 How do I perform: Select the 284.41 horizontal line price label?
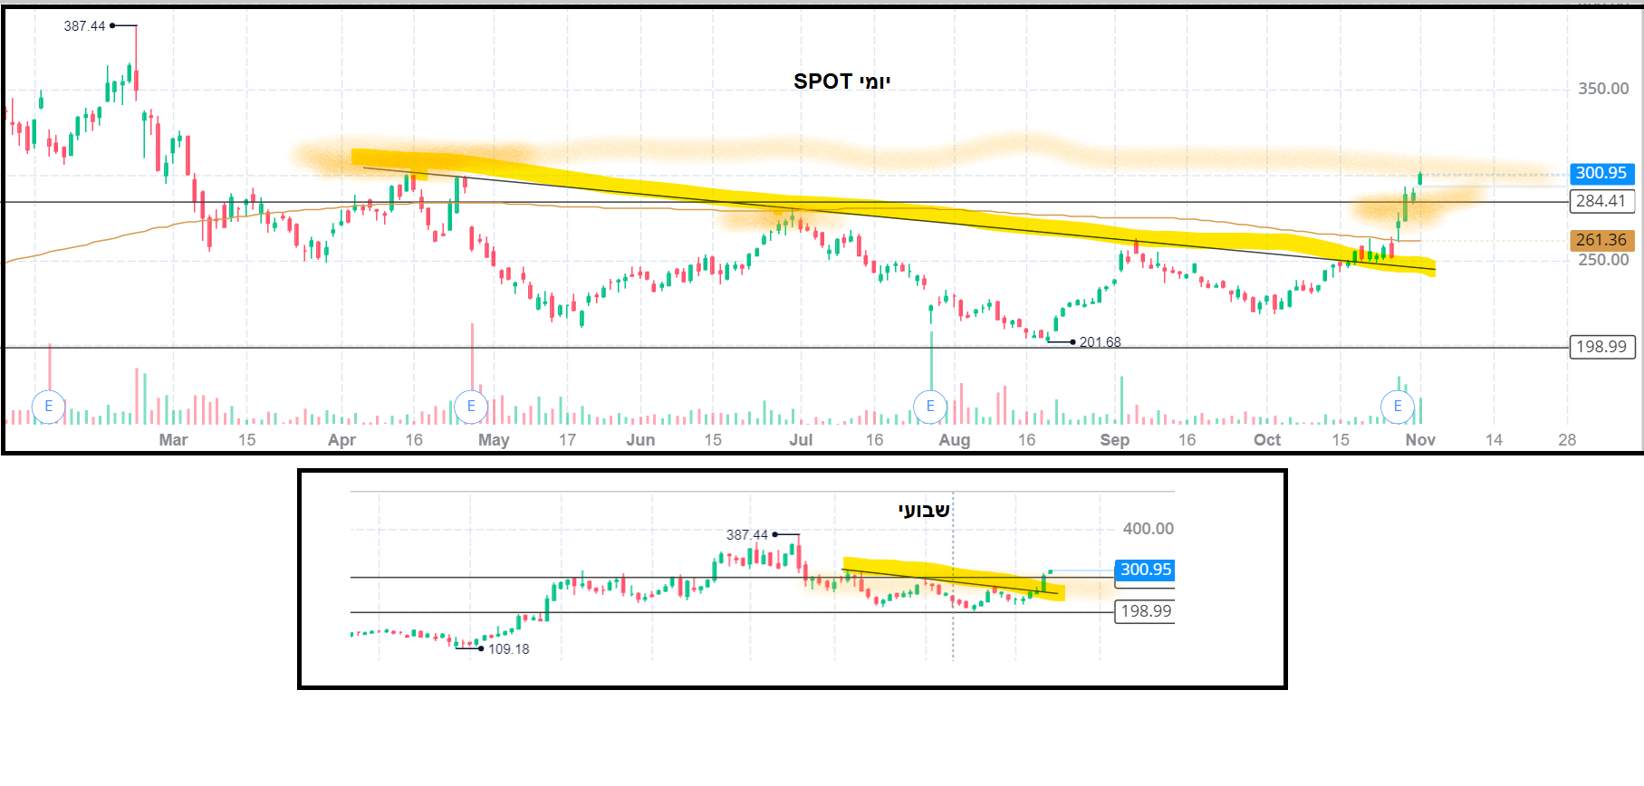(x=1601, y=201)
